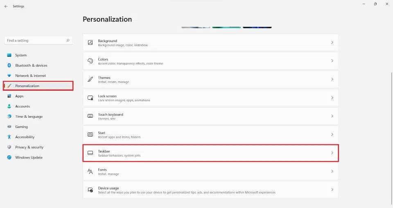Click the Touch keyboard icon
Screen dimensions: 393x208
click(x=90, y=116)
